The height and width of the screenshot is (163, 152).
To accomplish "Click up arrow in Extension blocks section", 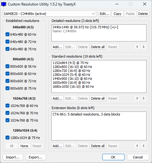I will coord(137,146).
